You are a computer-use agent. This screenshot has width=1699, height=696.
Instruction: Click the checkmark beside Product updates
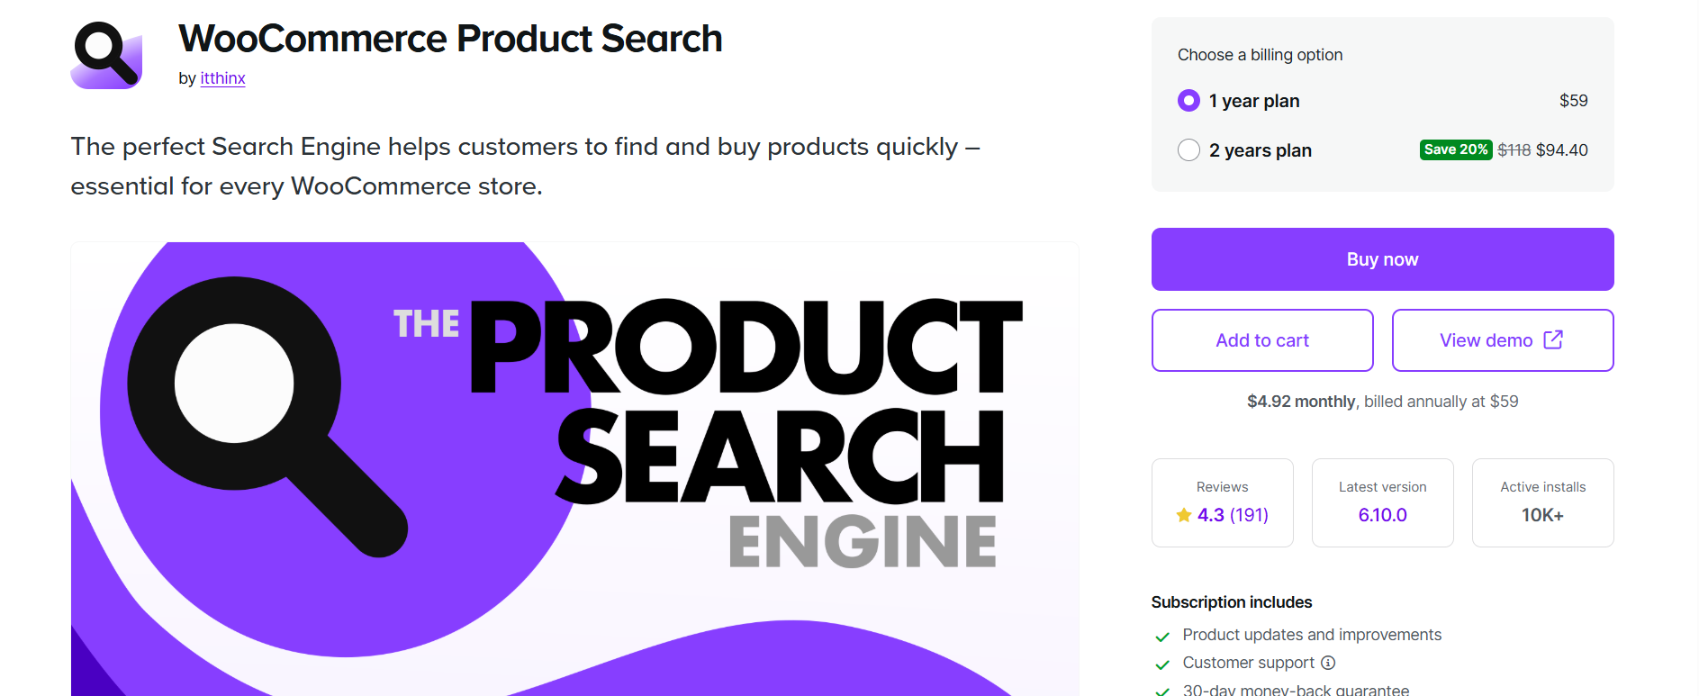point(1162,637)
